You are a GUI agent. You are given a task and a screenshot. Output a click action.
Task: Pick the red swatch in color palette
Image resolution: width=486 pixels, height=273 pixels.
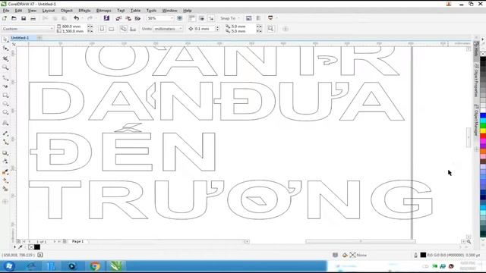pyautogui.click(x=483, y=136)
